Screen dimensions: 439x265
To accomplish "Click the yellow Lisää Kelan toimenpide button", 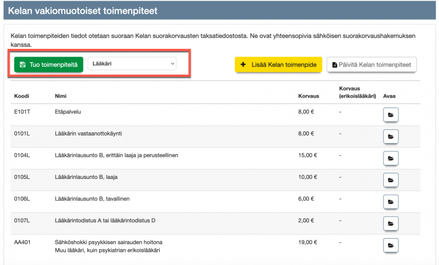I will 279,65.
